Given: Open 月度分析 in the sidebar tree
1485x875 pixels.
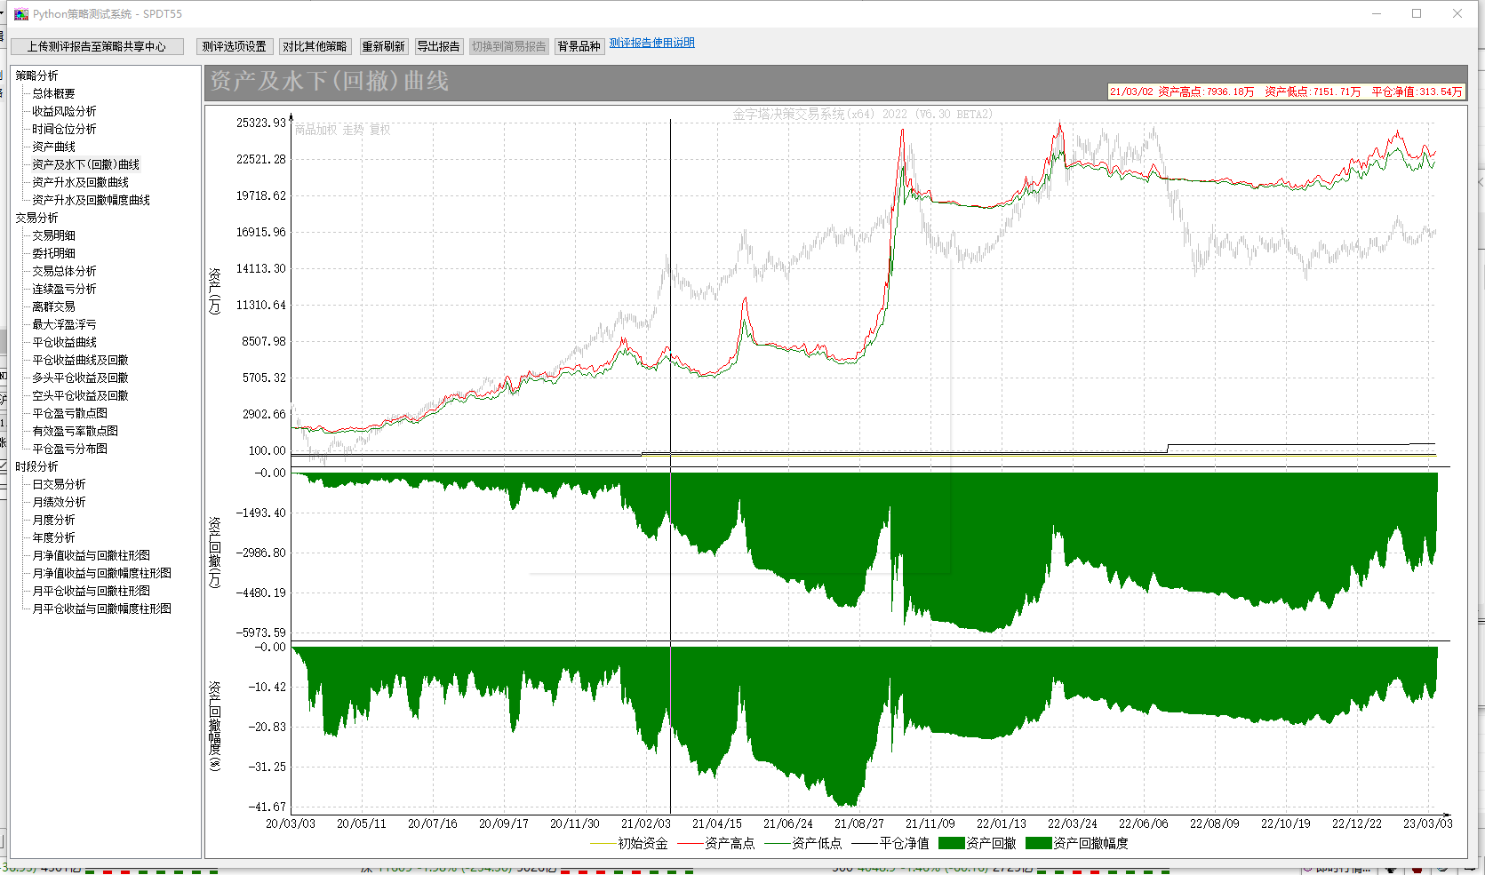Looking at the screenshot, I should point(53,520).
